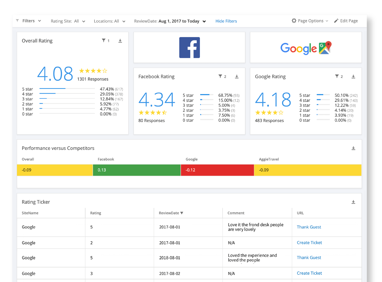Change ReviewDate range Aug 1, 2017 to Today

170,21
